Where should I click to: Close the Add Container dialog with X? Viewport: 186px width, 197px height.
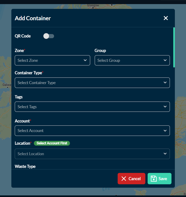point(166,18)
